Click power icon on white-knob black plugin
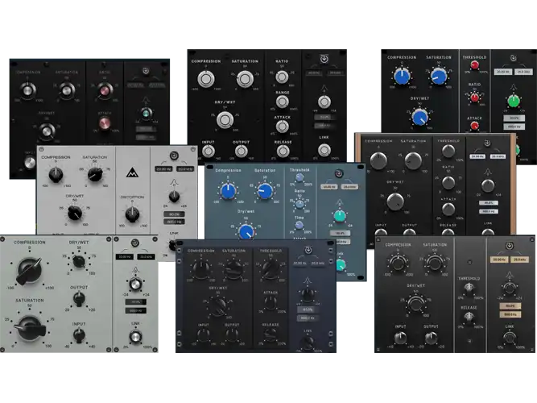The height and width of the screenshot is (403, 537). (x=324, y=60)
